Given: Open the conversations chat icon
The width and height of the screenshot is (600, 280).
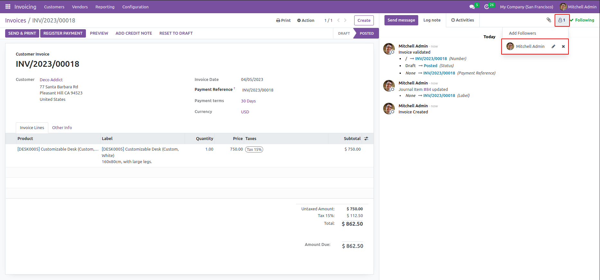Looking at the screenshot, I should 472,7.
